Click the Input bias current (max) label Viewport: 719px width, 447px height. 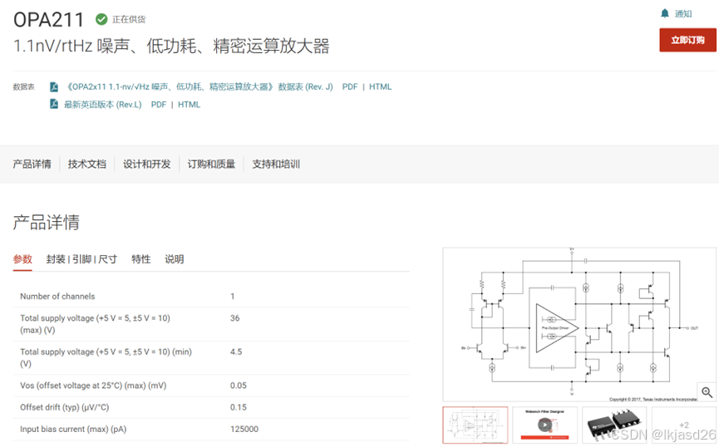pos(73,429)
